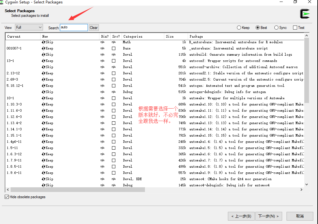Image resolution: width=318 pixels, height=224 pixels.
Task: Cycle the action icon for automake wrapper row
Action: click(x=43, y=98)
